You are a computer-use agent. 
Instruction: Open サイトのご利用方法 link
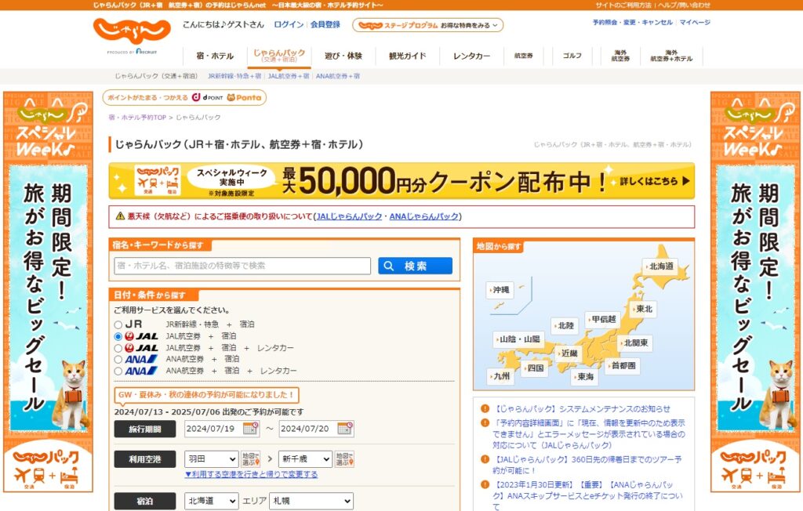point(623,5)
